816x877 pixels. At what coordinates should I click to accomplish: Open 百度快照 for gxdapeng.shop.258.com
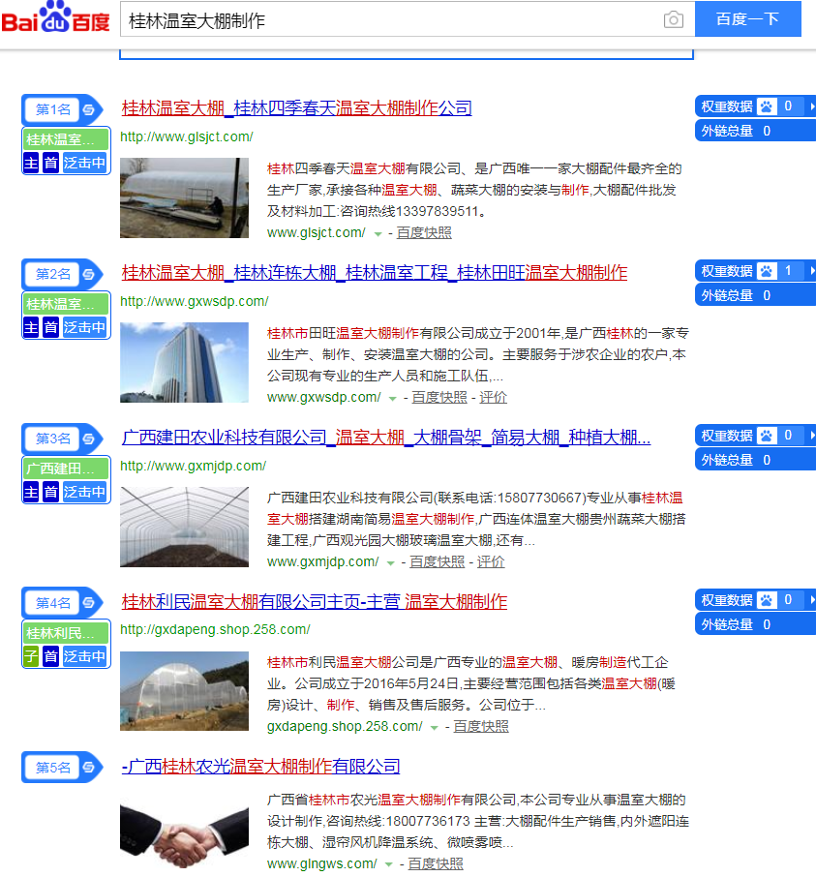(481, 726)
